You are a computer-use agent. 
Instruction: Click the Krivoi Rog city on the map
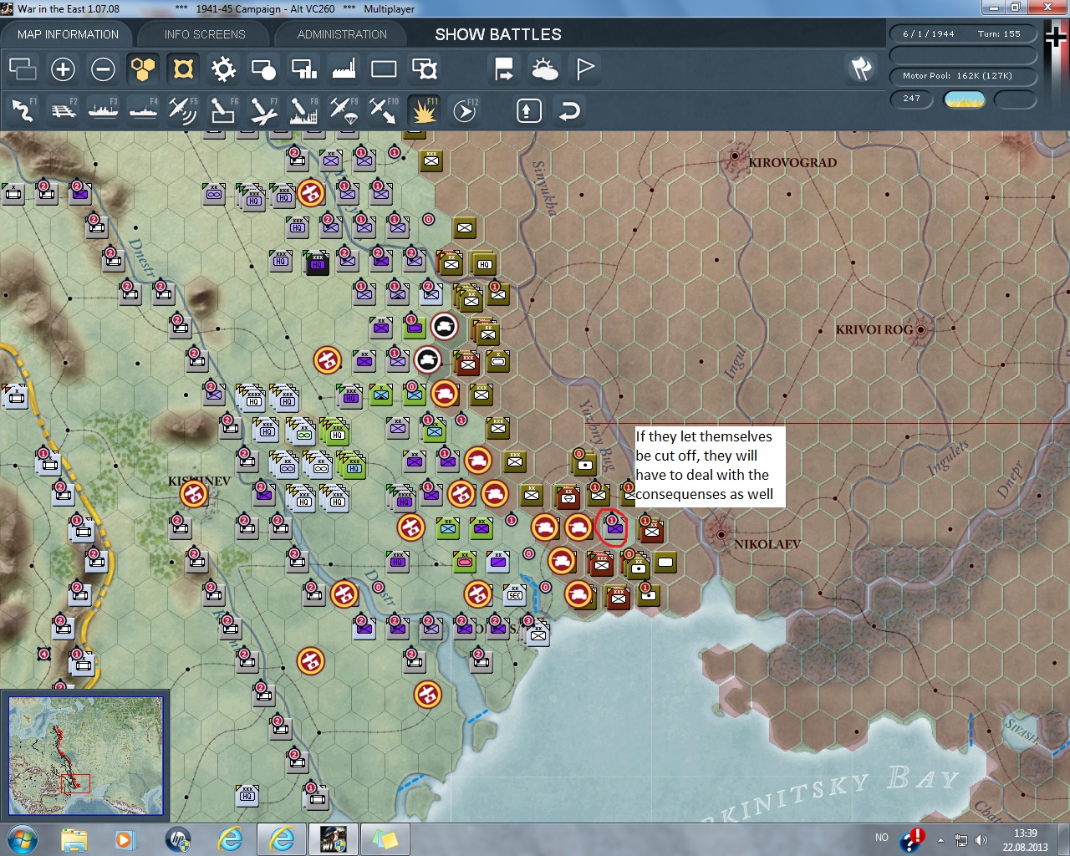coord(921,329)
